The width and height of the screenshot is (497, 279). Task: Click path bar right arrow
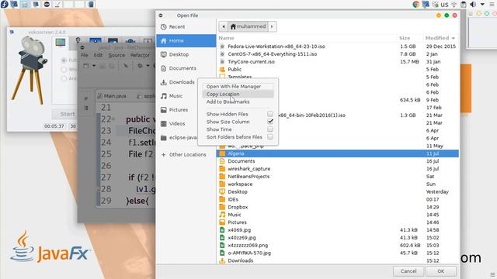[272, 26]
